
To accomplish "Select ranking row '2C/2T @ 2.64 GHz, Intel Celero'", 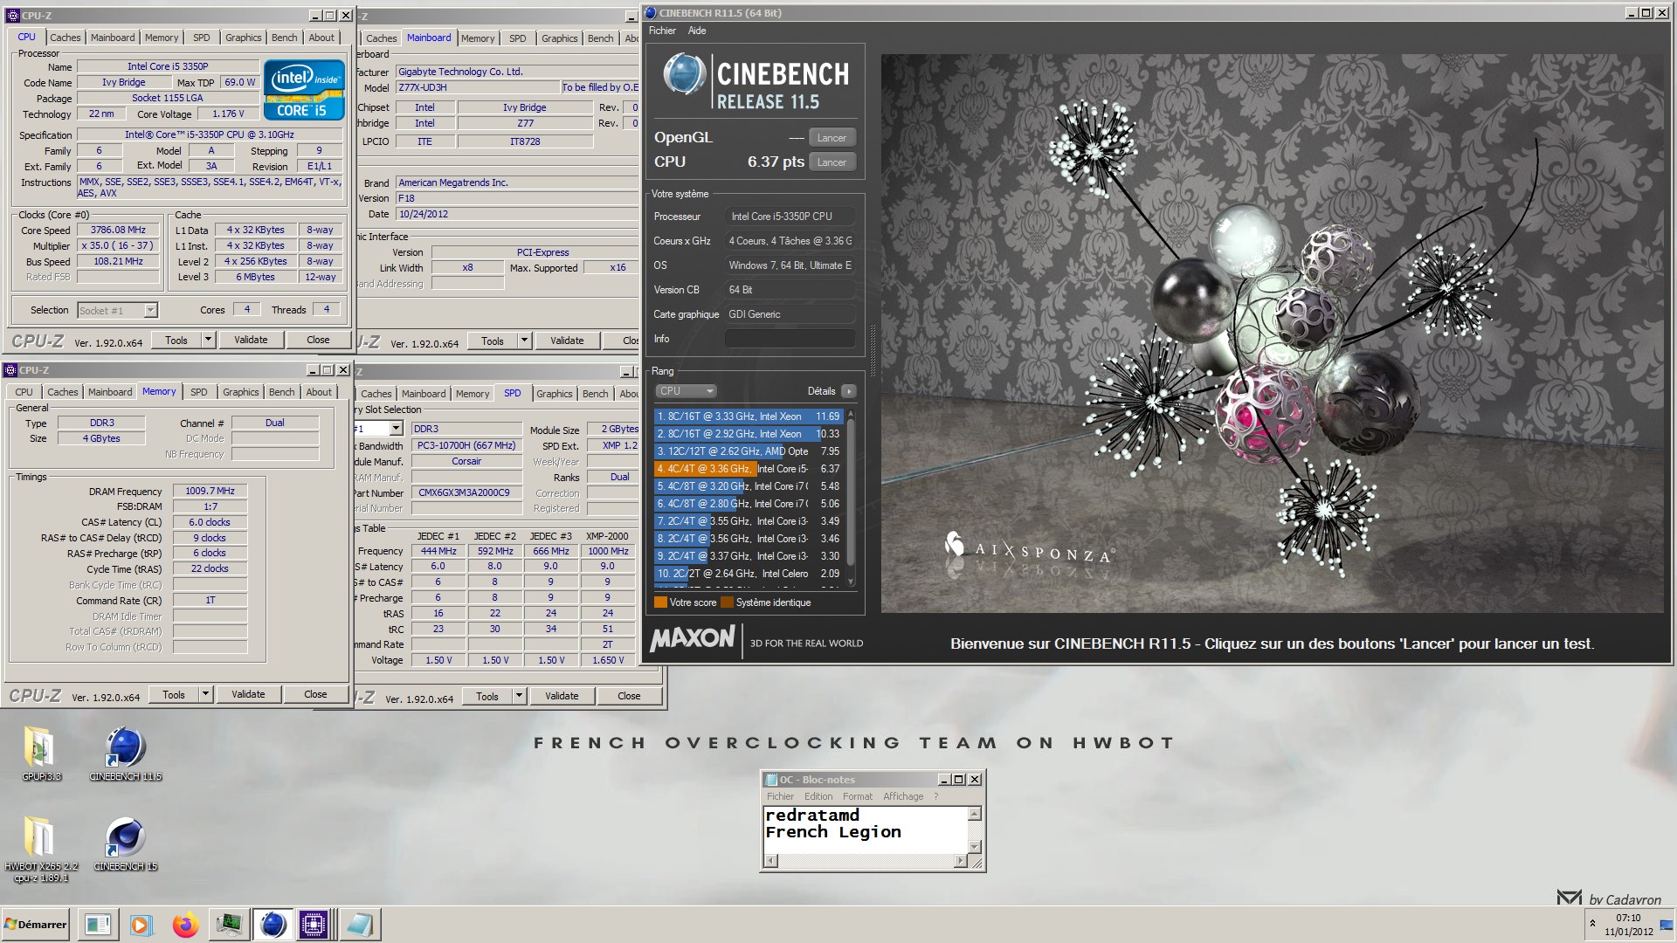I will coord(748,574).
